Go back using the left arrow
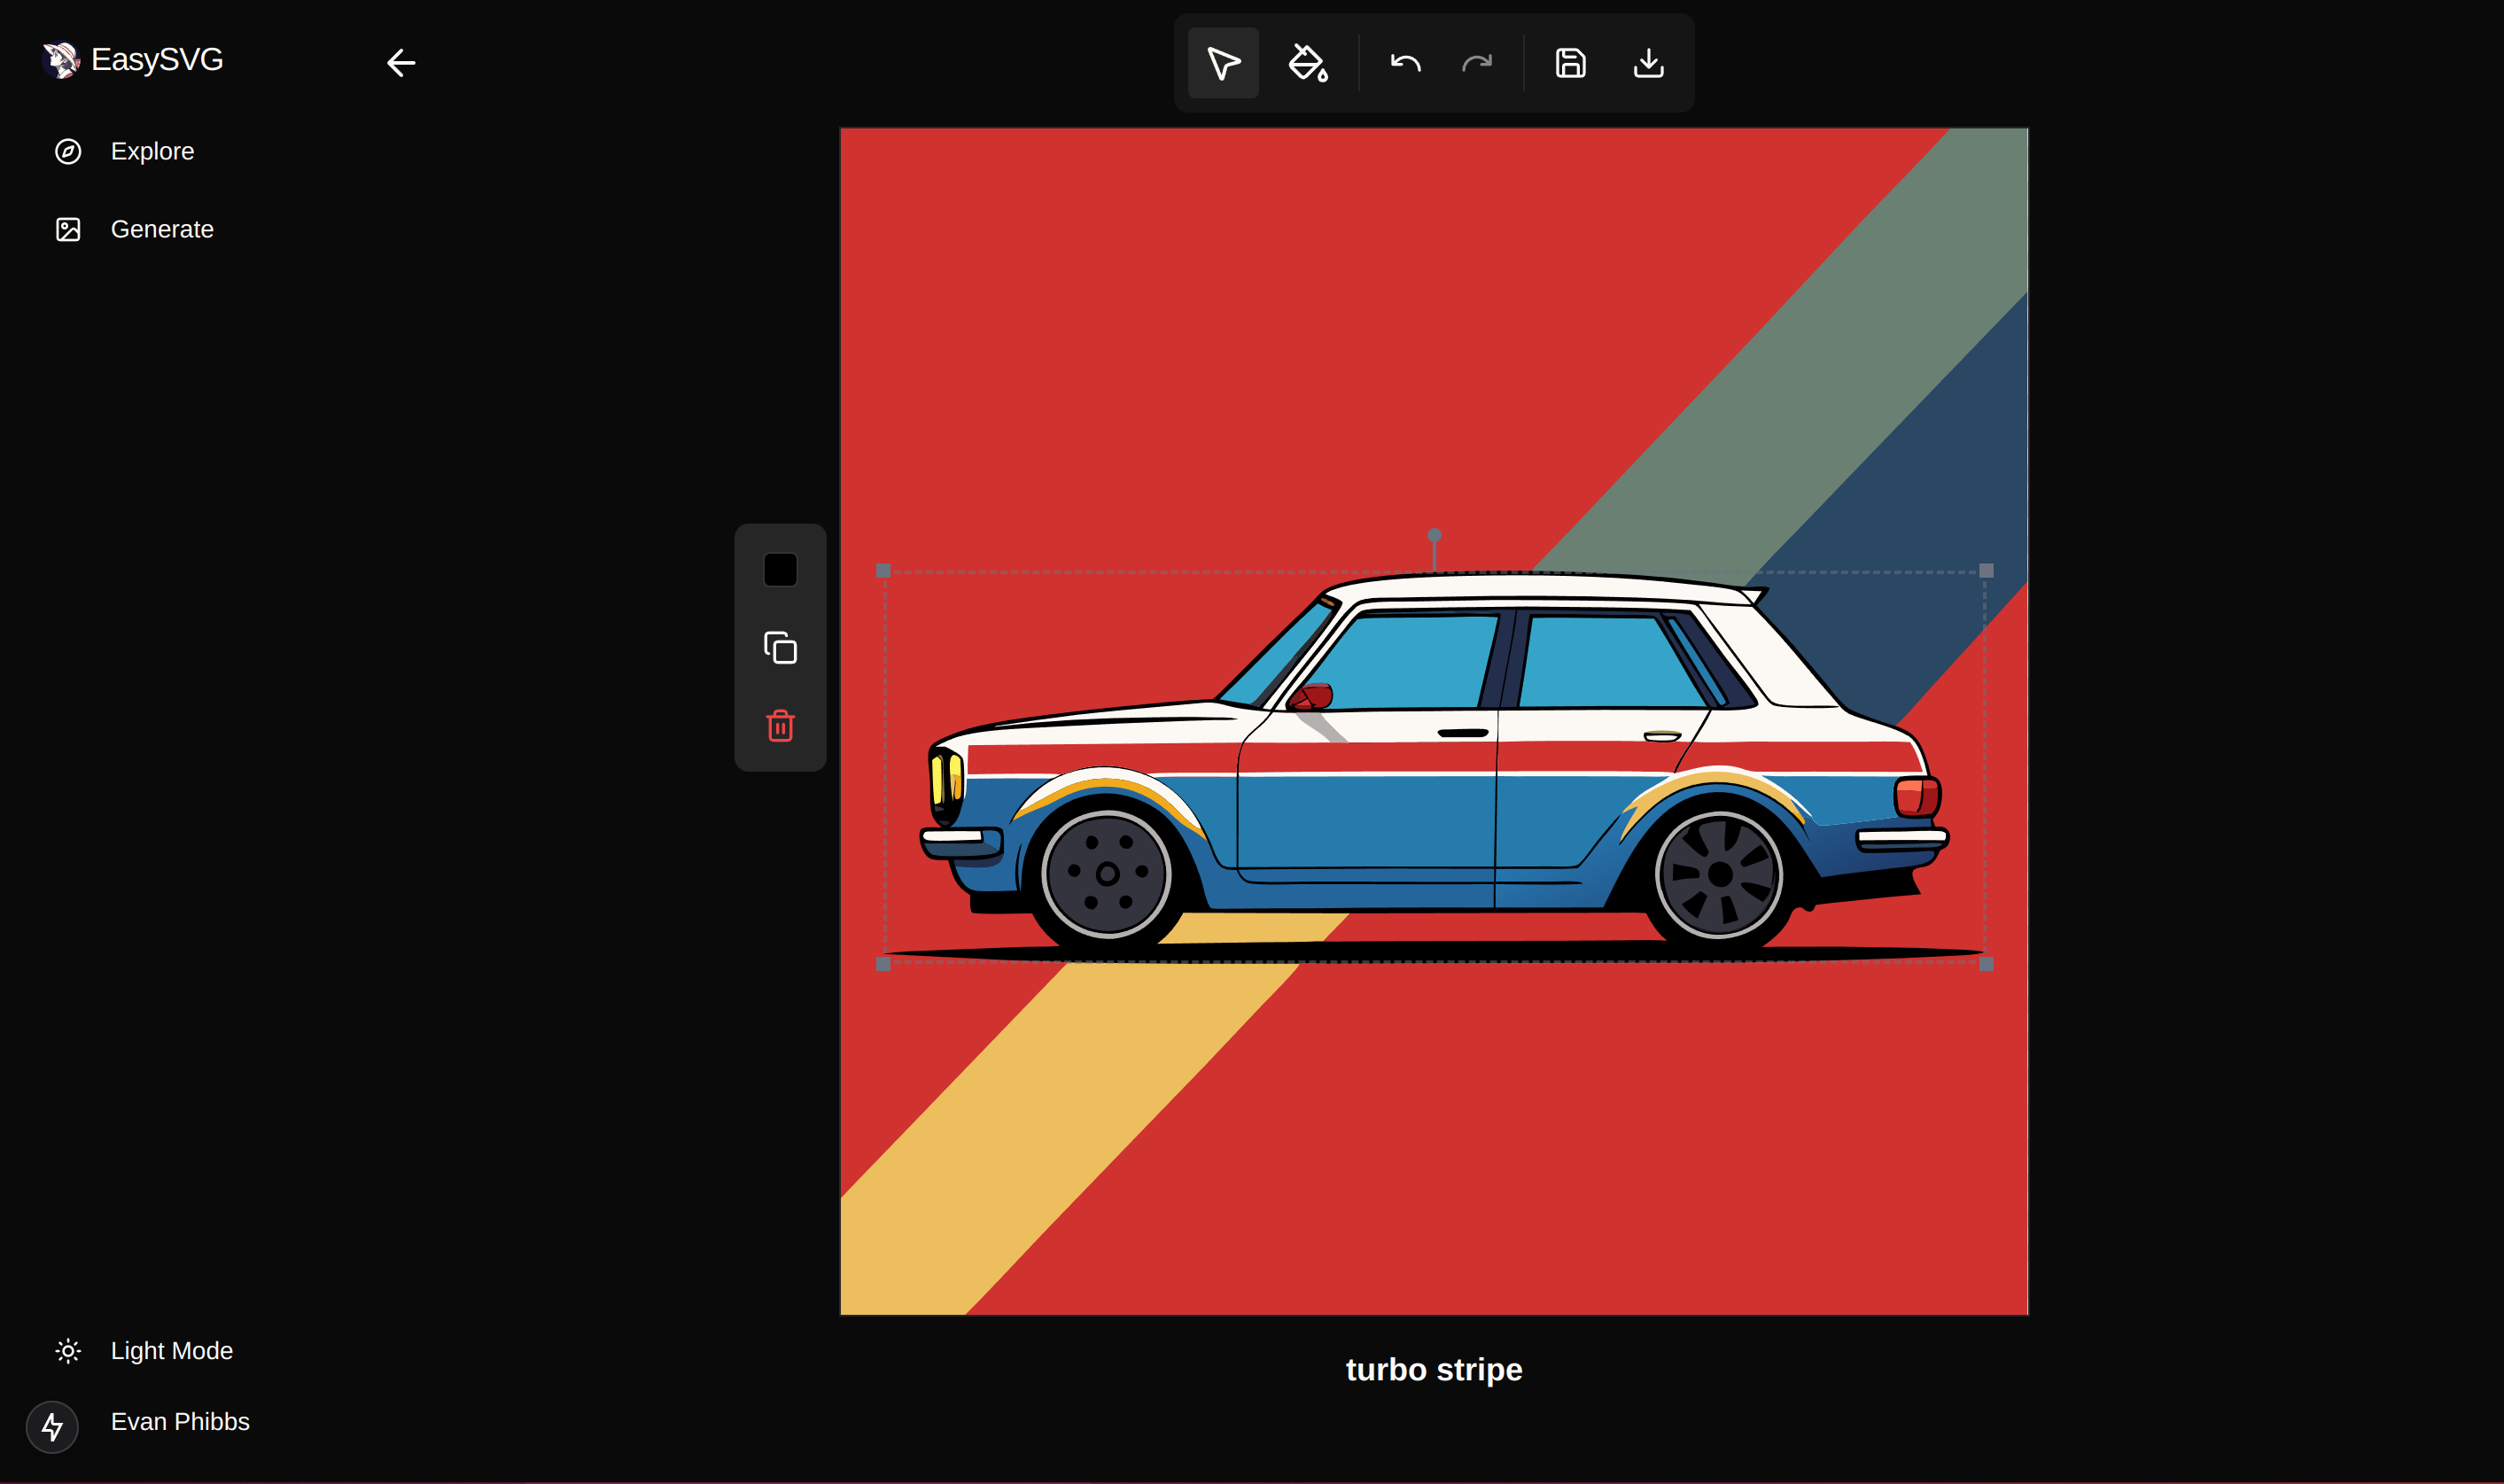The image size is (2504, 1484). (401, 63)
